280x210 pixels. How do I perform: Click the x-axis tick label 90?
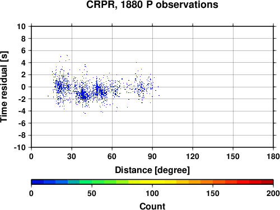tap(152, 156)
